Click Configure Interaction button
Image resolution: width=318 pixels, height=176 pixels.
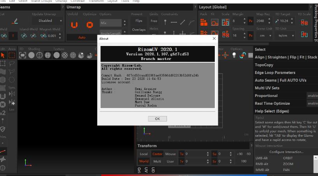click(x=286, y=152)
